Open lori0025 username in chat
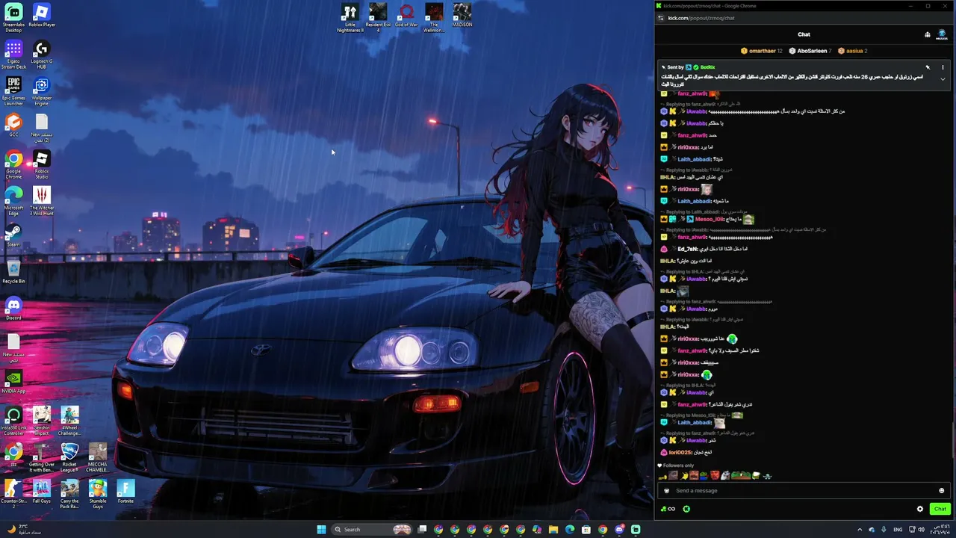 click(680, 452)
